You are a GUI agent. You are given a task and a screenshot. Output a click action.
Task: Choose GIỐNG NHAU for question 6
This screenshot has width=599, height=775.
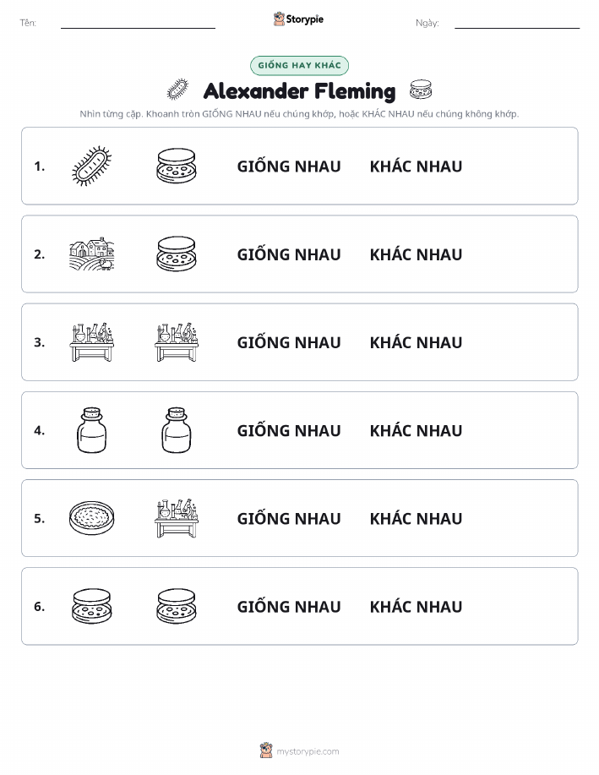click(289, 607)
